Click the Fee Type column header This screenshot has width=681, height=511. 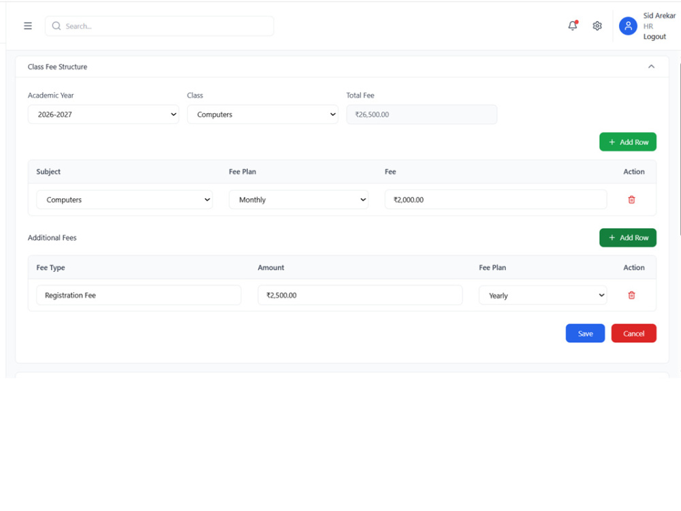(50, 268)
